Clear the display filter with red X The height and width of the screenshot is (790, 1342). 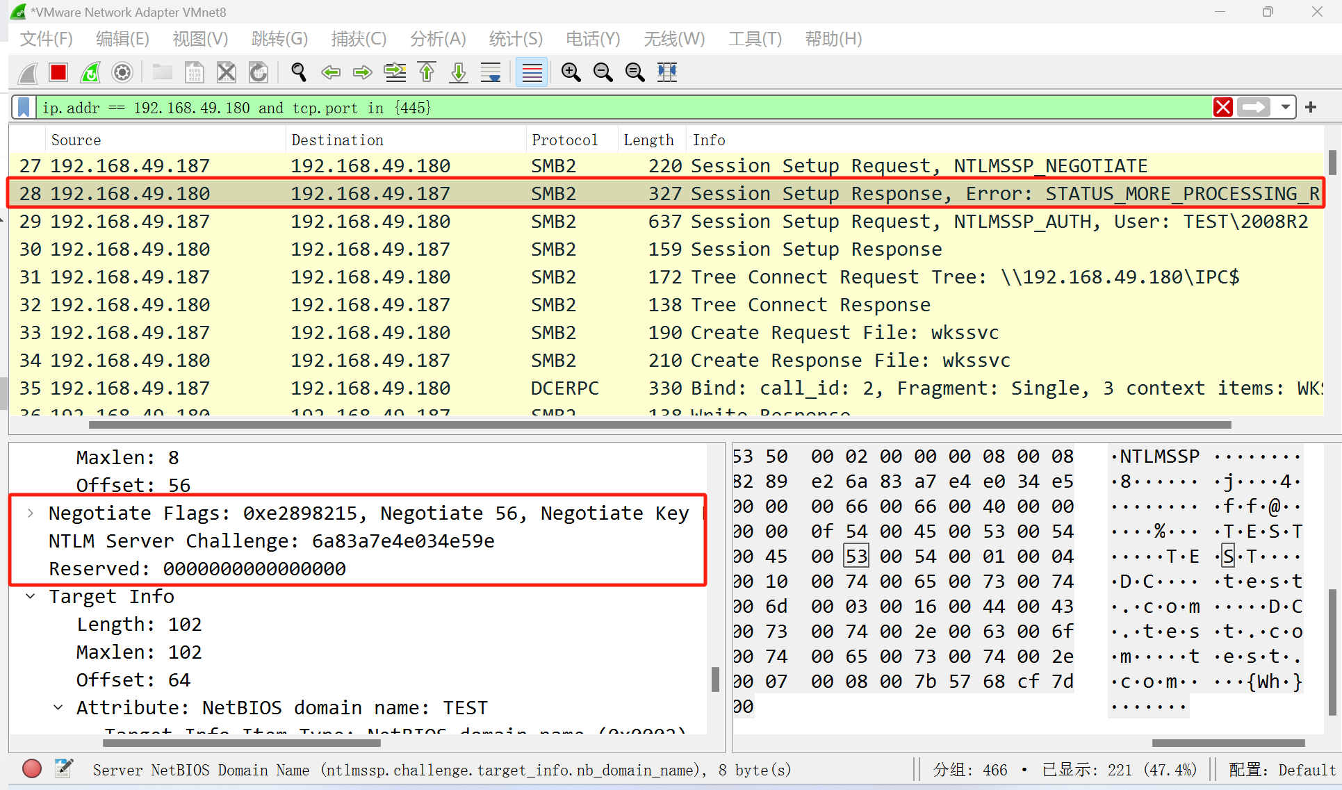pos(1222,108)
